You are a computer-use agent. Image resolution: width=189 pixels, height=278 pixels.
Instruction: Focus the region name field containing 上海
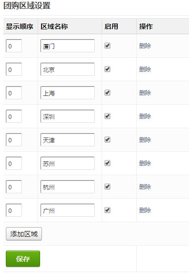click(x=67, y=93)
